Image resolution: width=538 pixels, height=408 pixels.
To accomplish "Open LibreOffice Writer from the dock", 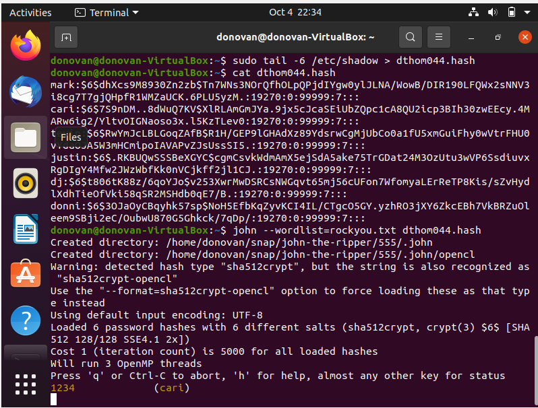I will click(x=26, y=229).
